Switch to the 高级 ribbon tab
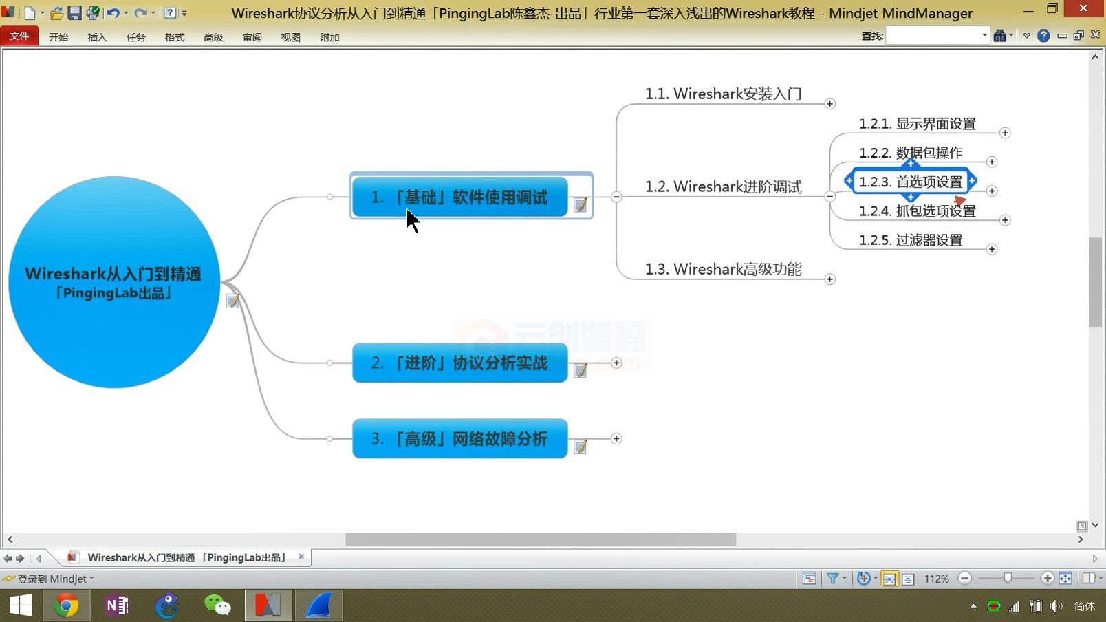The image size is (1106, 622). (x=213, y=37)
